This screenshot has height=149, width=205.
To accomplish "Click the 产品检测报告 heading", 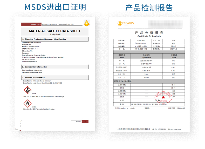I will (x=149, y=8).
